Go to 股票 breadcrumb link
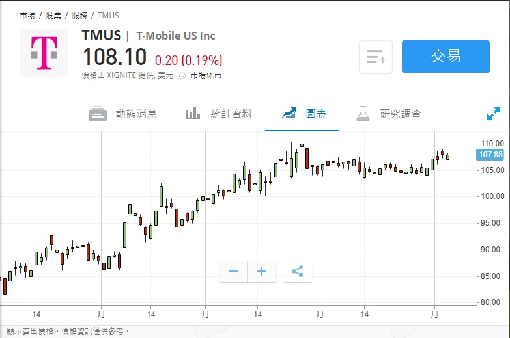Screen dimensions: 510x338 53,15
